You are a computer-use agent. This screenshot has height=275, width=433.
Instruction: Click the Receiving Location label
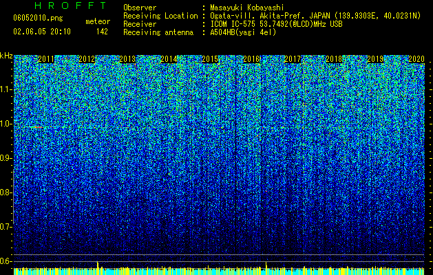(160, 16)
